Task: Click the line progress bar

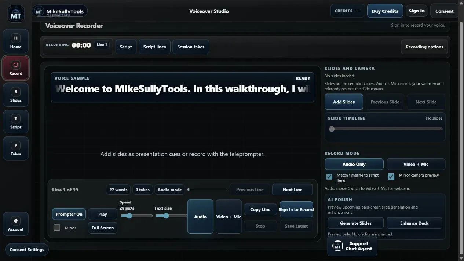Action: (x=207, y=190)
